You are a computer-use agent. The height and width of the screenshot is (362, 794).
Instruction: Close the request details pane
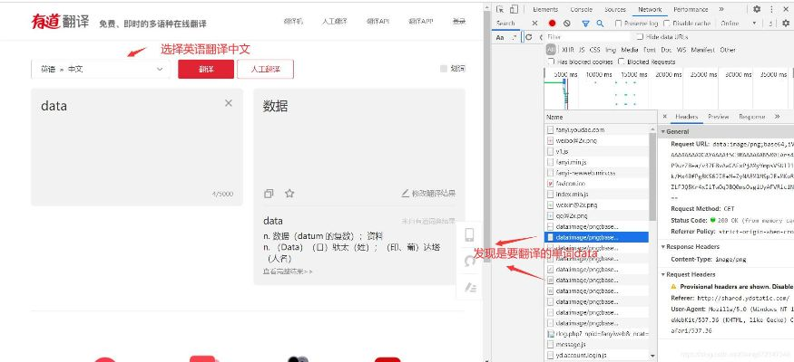(x=665, y=117)
